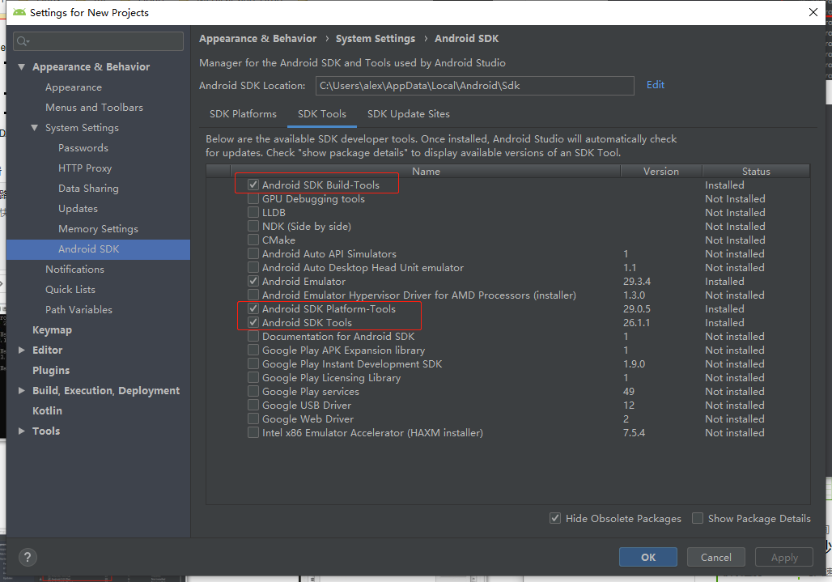
Task: Check Documentation for Android SDK checkbox
Action: (x=253, y=337)
